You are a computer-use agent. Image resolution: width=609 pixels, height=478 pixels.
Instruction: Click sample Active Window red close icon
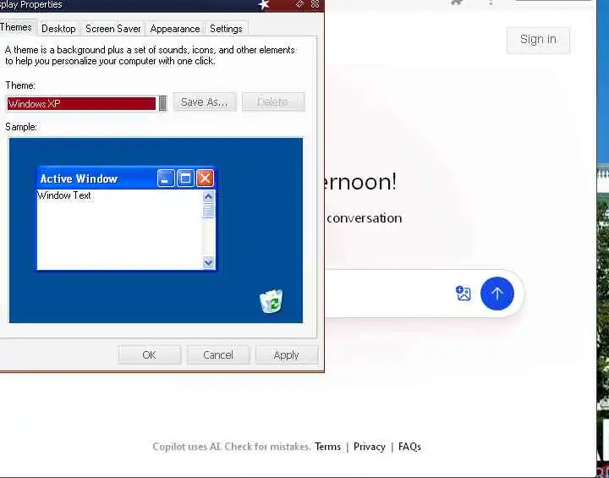[x=205, y=179]
